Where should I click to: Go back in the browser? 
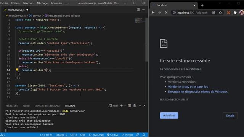(x=153, y=13)
